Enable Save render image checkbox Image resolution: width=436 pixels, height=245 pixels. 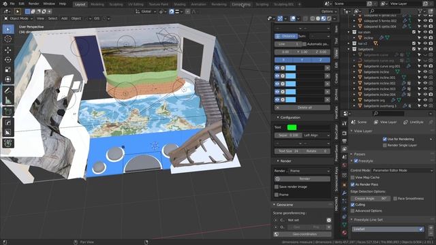tap(277, 187)
